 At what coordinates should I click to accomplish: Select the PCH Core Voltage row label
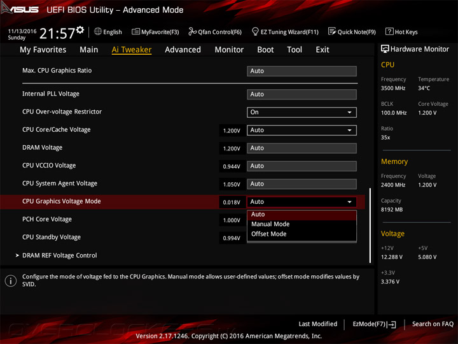(47, 219)
